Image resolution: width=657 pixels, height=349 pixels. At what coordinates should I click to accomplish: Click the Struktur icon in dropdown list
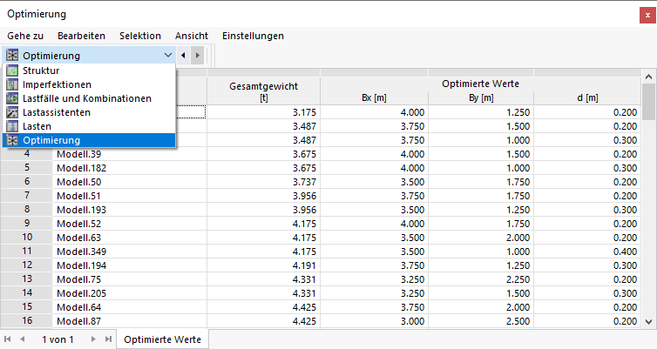pyautogui.click(x=12, y=70)
